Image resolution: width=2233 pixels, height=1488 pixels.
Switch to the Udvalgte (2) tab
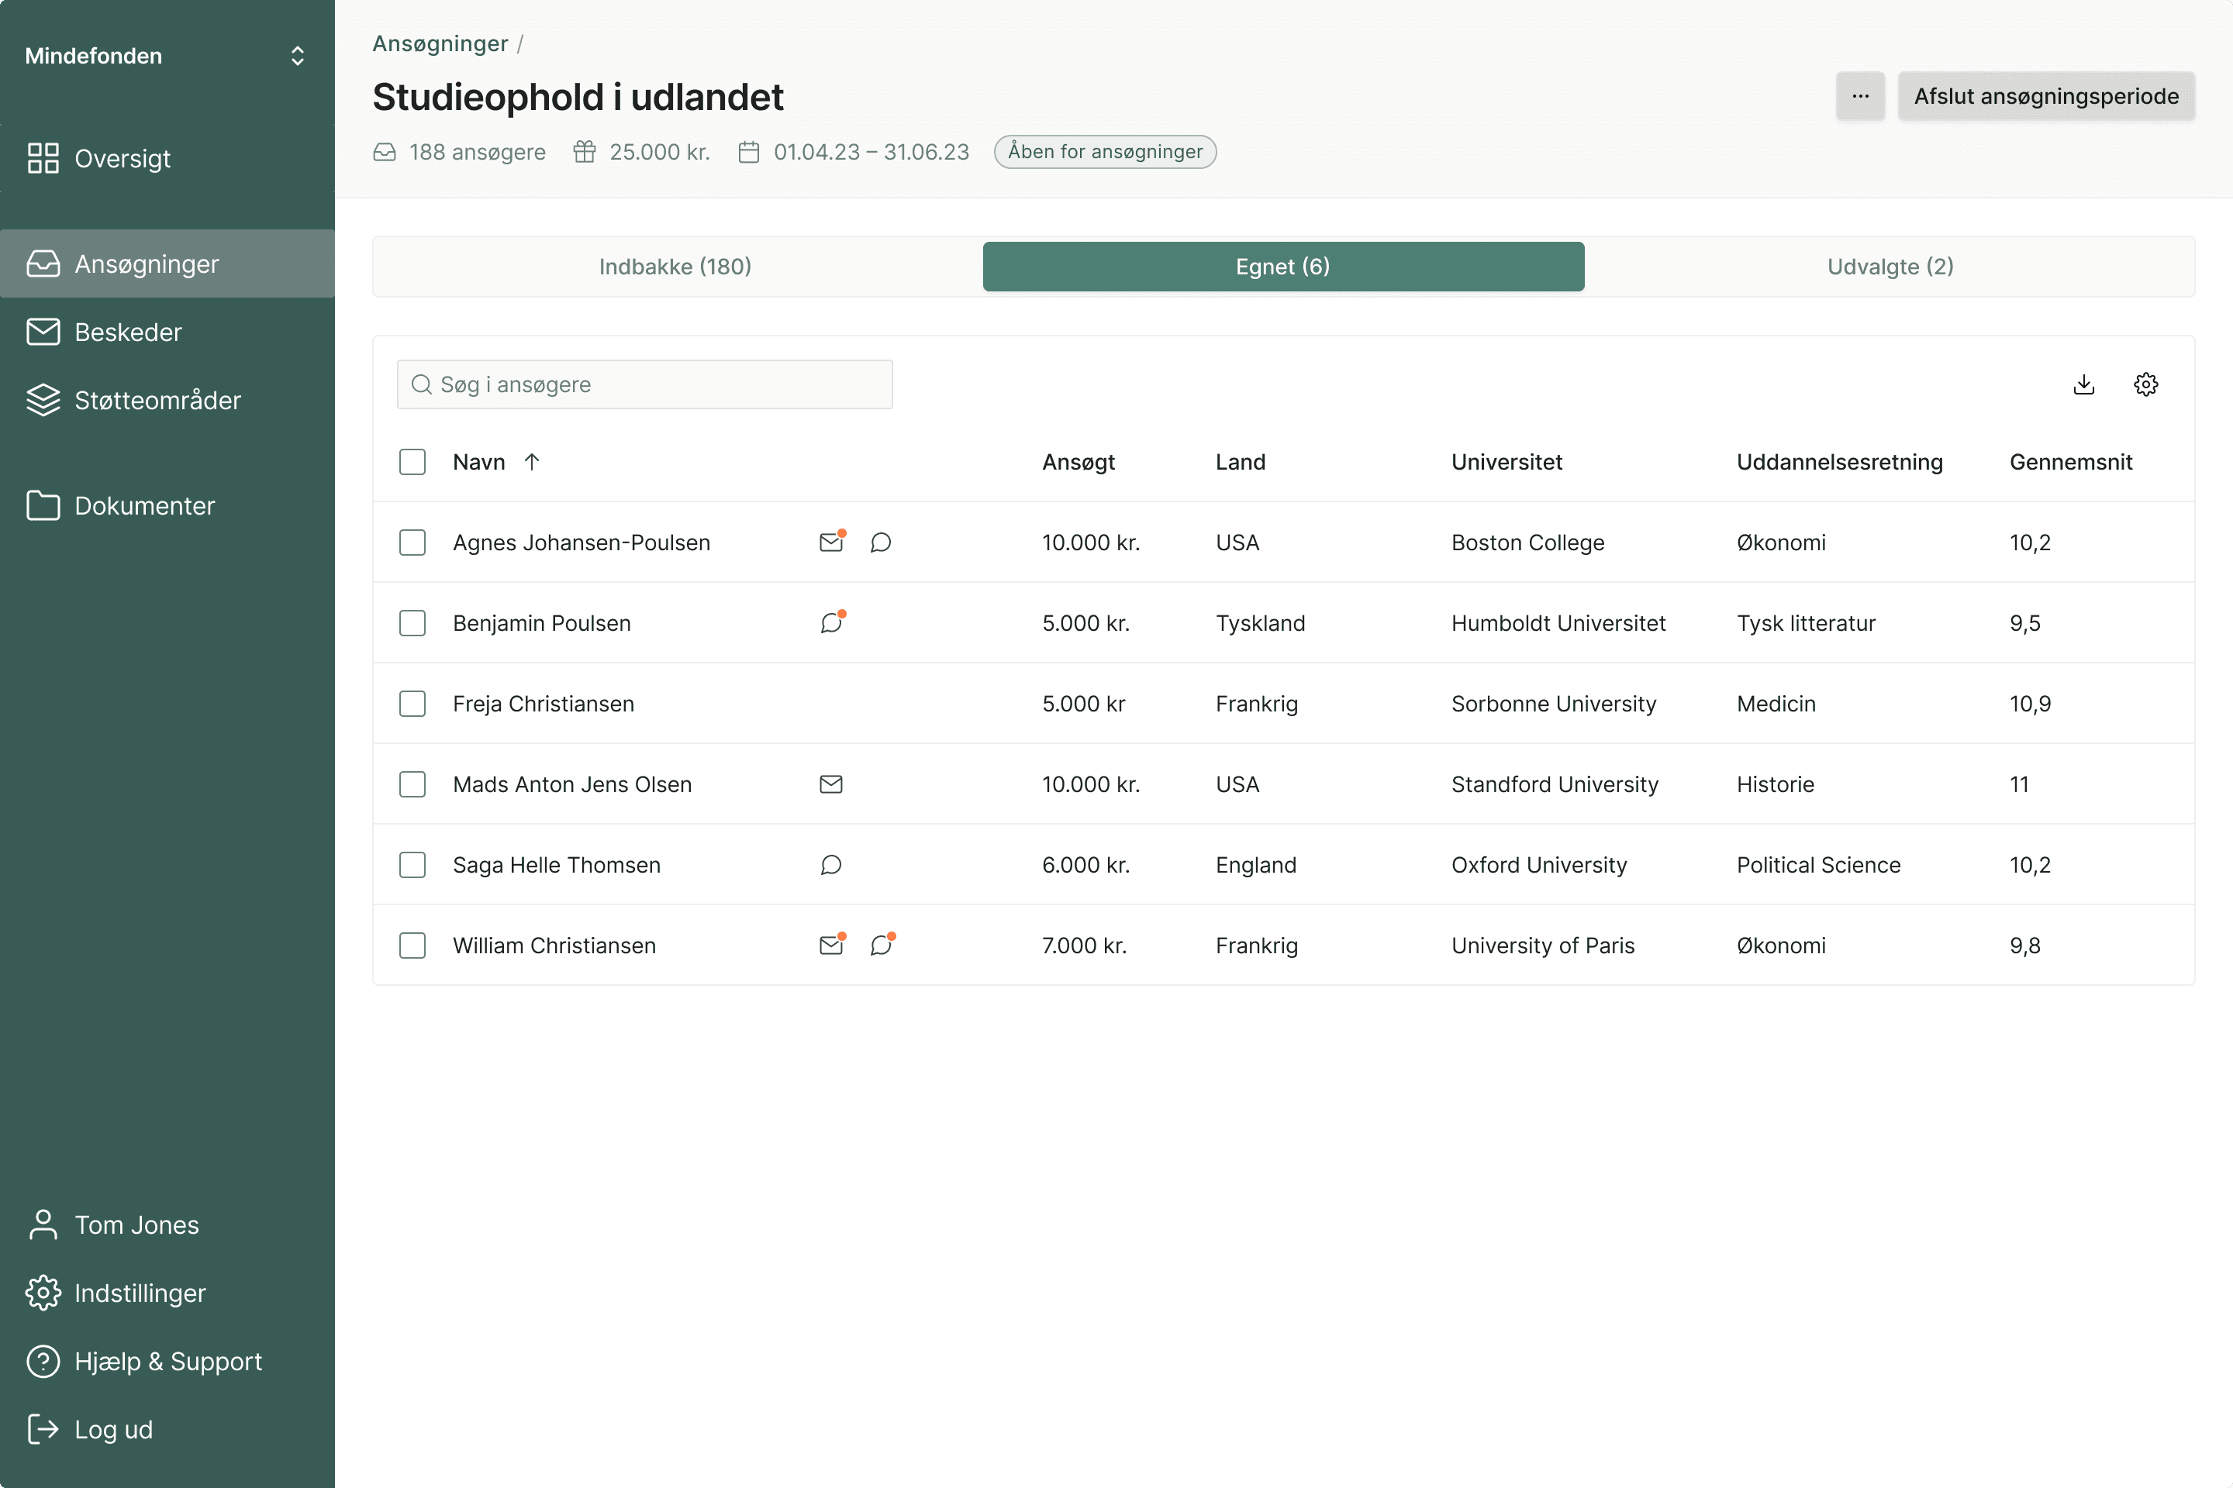(x=1890, y=267)
